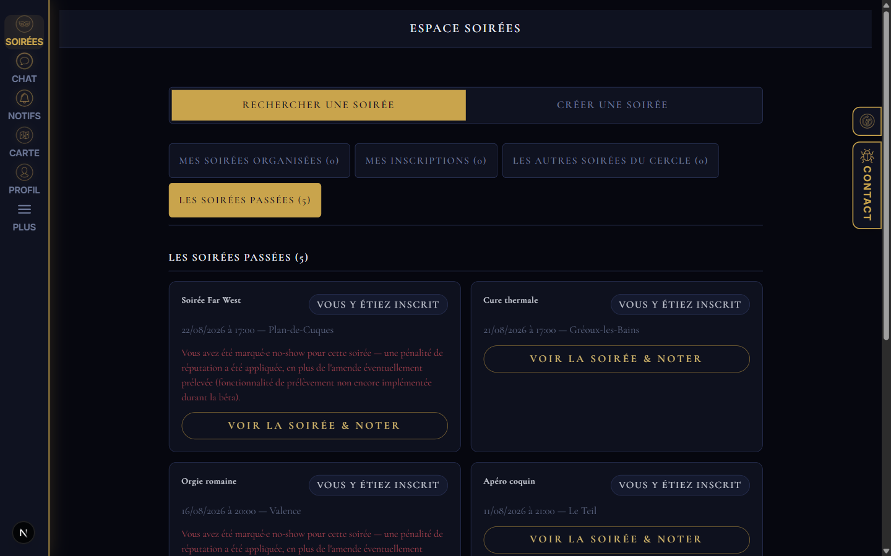Switch to Créer une soirée tab

(x=613, y=105)
